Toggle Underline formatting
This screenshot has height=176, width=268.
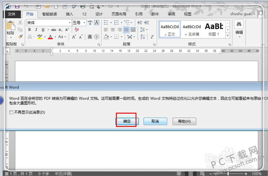[x=43, y=29]
